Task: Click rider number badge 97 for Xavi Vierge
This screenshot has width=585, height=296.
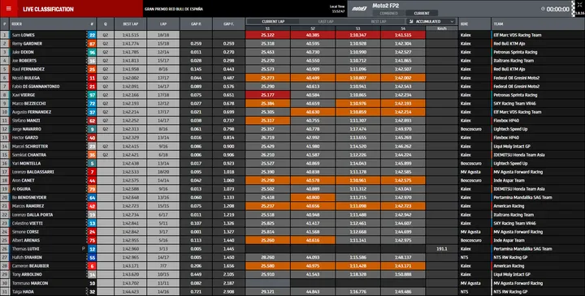Action: pos(92,95)
